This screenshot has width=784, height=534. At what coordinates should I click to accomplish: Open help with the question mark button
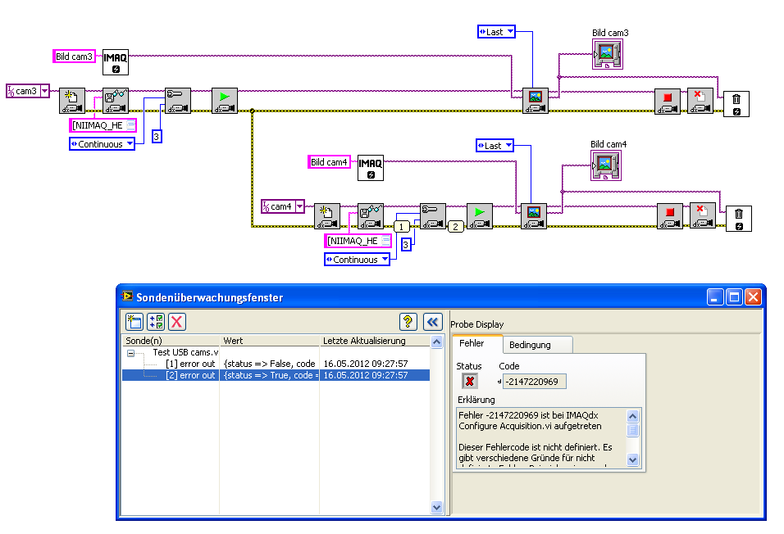(409, 321)
